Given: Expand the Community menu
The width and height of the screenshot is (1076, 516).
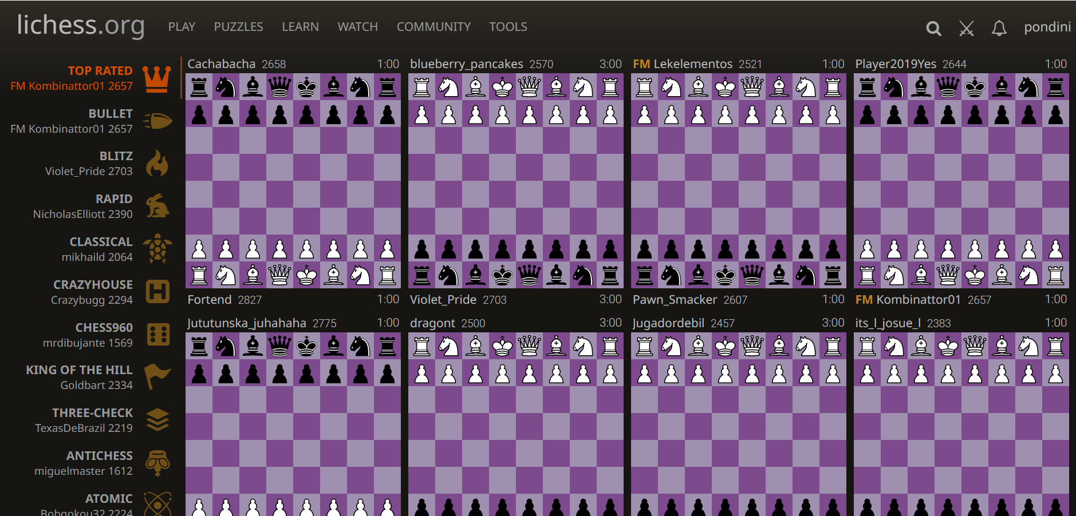Looking at the screenshot, I should pos(433,27).
